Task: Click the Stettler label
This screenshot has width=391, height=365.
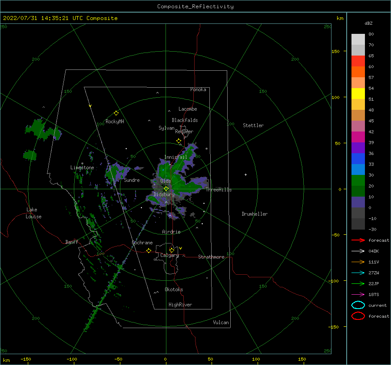Action: point(253,125)
